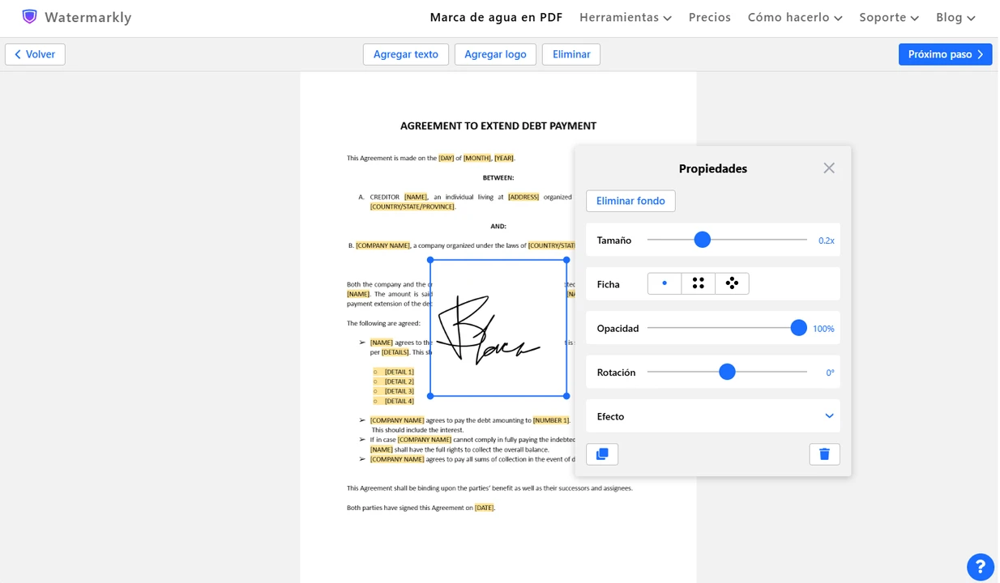This screenshot has height=583, width=1000.
Task: Close the Propiedades panel
Action: [829, 168]
